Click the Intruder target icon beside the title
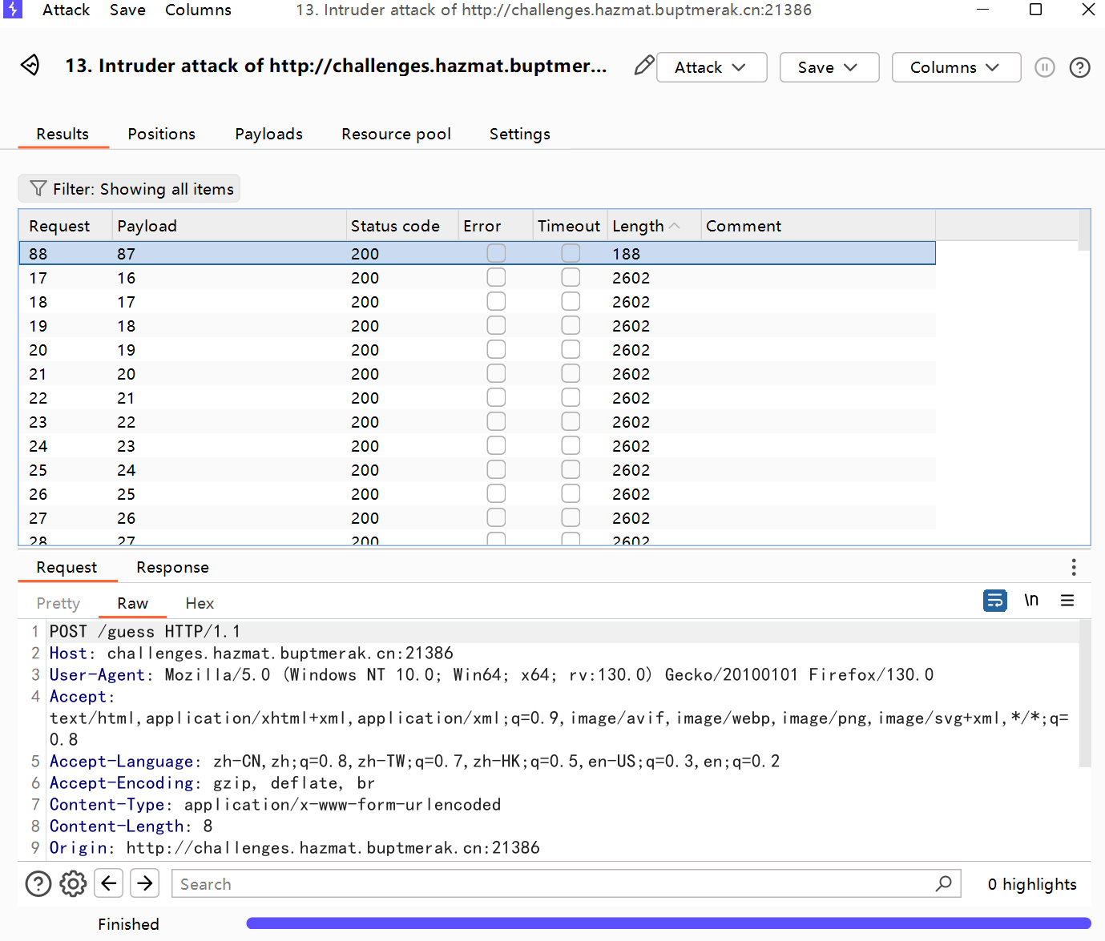1105x941 pixels. [30, 65]
